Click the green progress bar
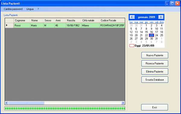The image size is (181, 114). (65, 108)
